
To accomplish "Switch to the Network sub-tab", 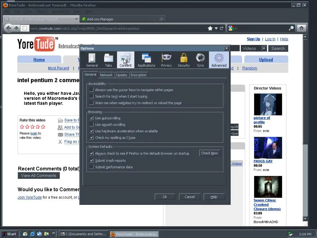I will click(106, 75).
